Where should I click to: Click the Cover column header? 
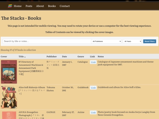point(4,57)
